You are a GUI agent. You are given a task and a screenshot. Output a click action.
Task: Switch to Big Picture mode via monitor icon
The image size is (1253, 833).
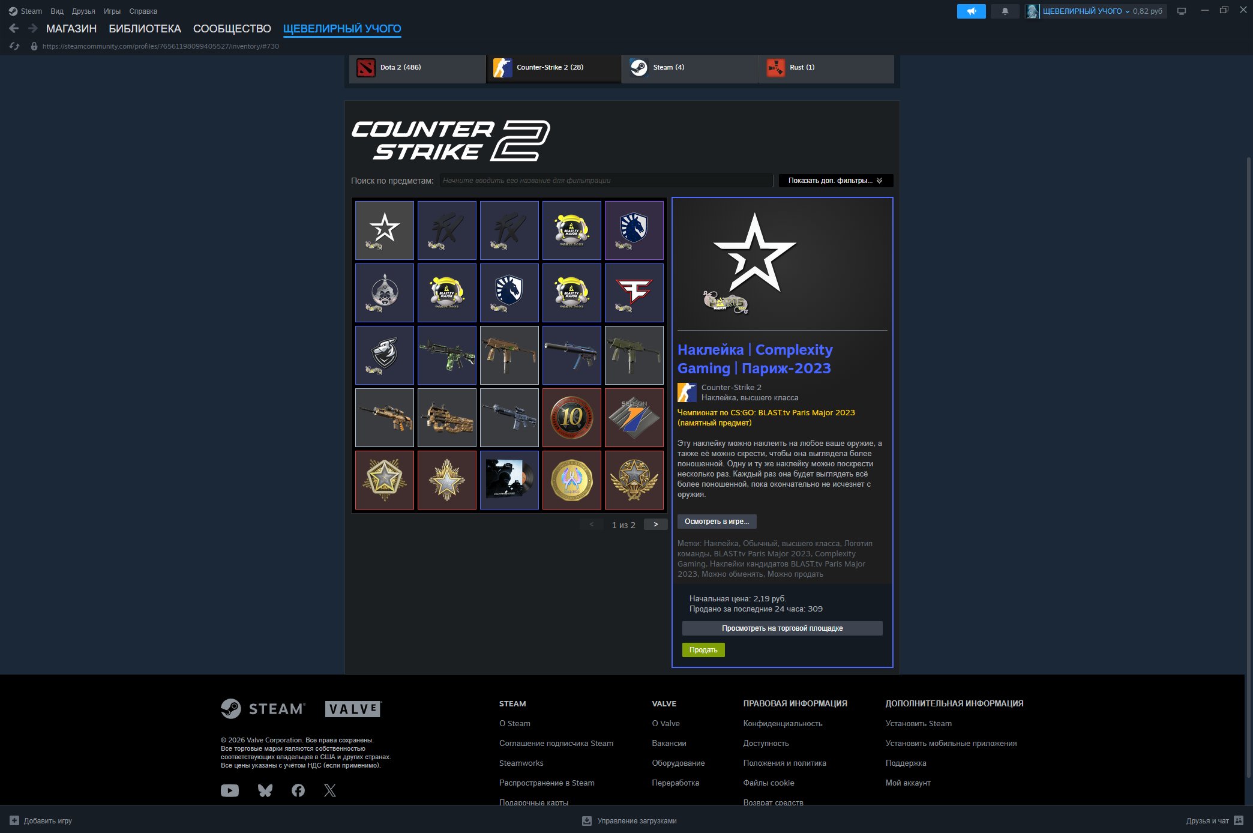1182,11
